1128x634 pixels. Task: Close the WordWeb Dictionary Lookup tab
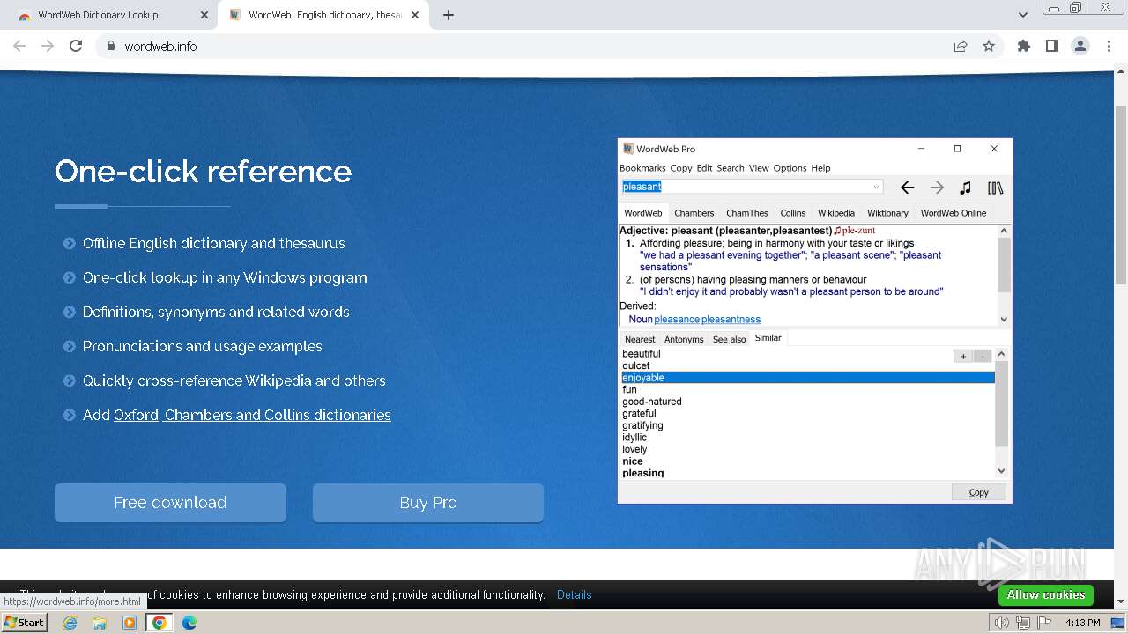point(204,15)
